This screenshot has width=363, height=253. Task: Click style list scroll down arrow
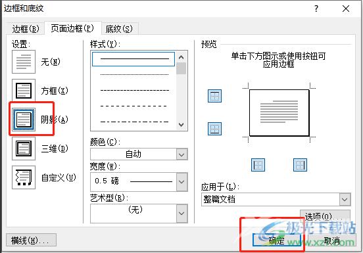click(x=181, y=125)
